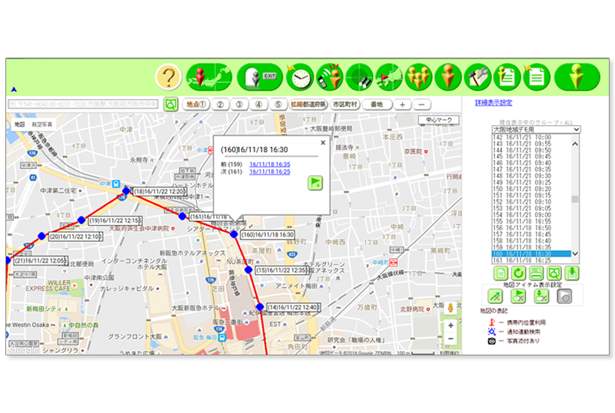Screen dimensions: 615x413
Task: Click the EXIT logout icon
Action: (260, 78)
